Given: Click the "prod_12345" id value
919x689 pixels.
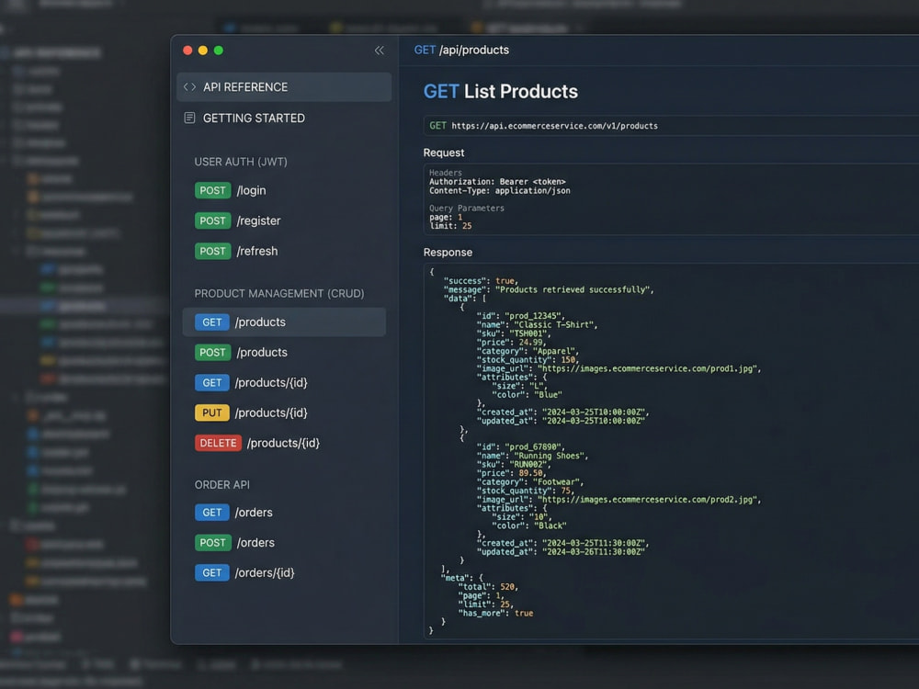Looking at the screenshot, I should click(535, 316).
